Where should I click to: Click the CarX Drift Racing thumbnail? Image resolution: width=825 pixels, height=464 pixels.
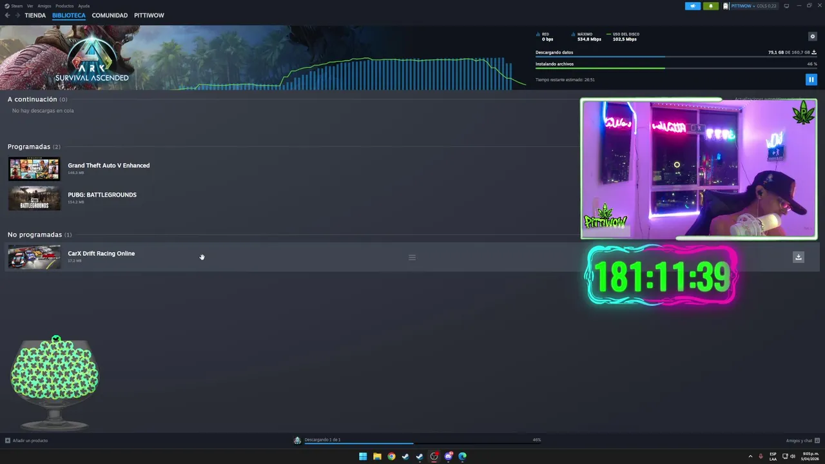click(34, 257)
